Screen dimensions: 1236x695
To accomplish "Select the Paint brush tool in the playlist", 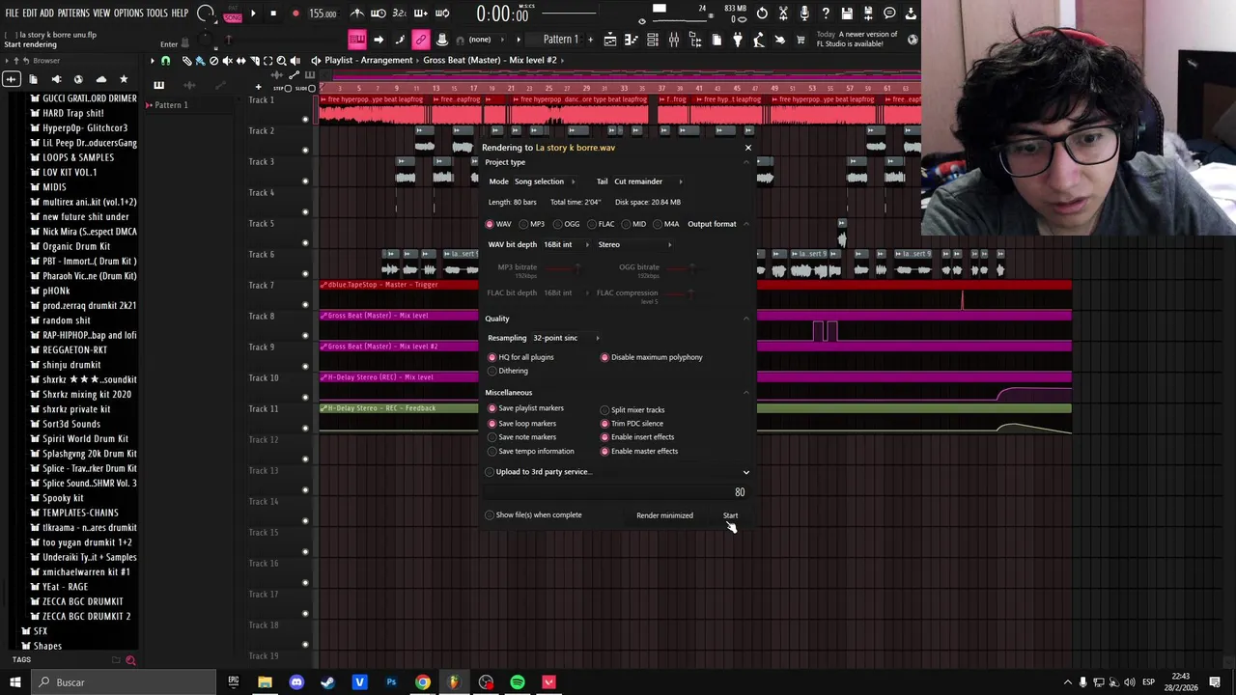I will coord(200,60).
